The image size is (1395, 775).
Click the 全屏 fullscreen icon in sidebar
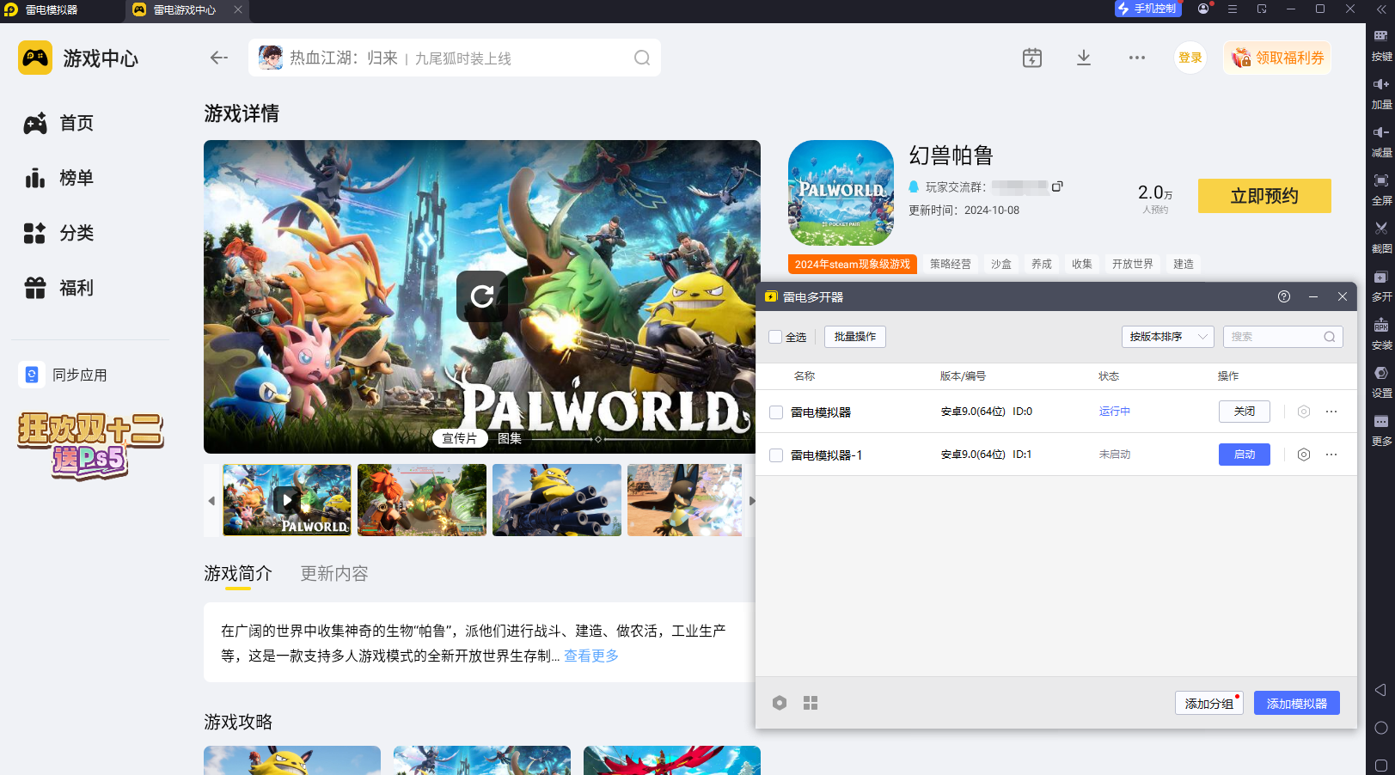point(1380,180)
